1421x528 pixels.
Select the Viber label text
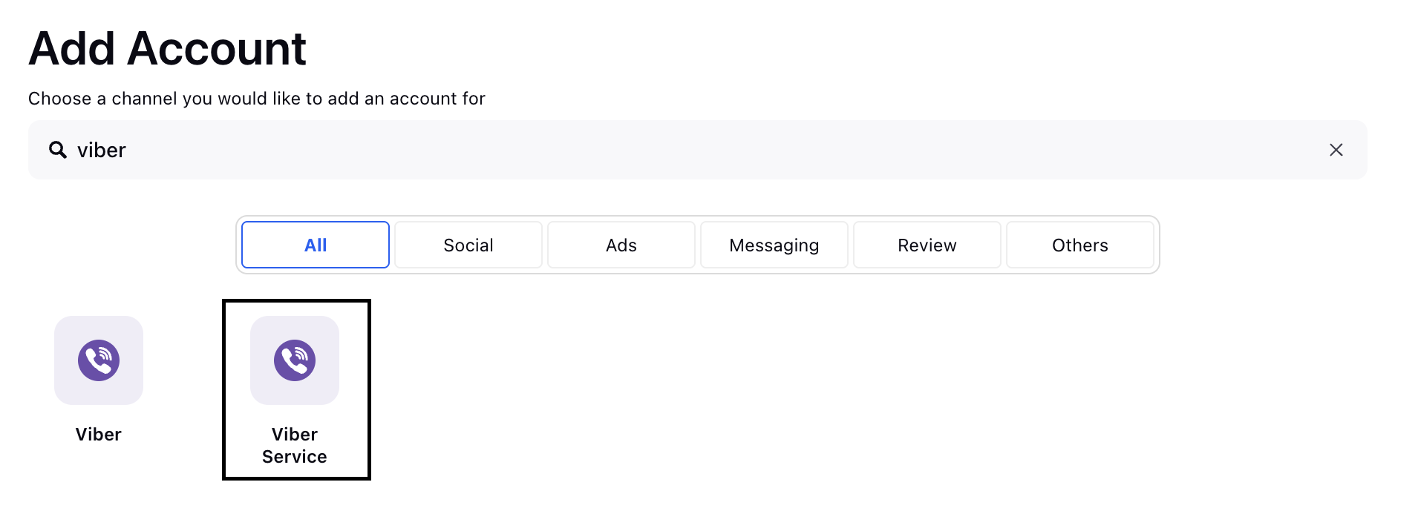coord(99,435)
